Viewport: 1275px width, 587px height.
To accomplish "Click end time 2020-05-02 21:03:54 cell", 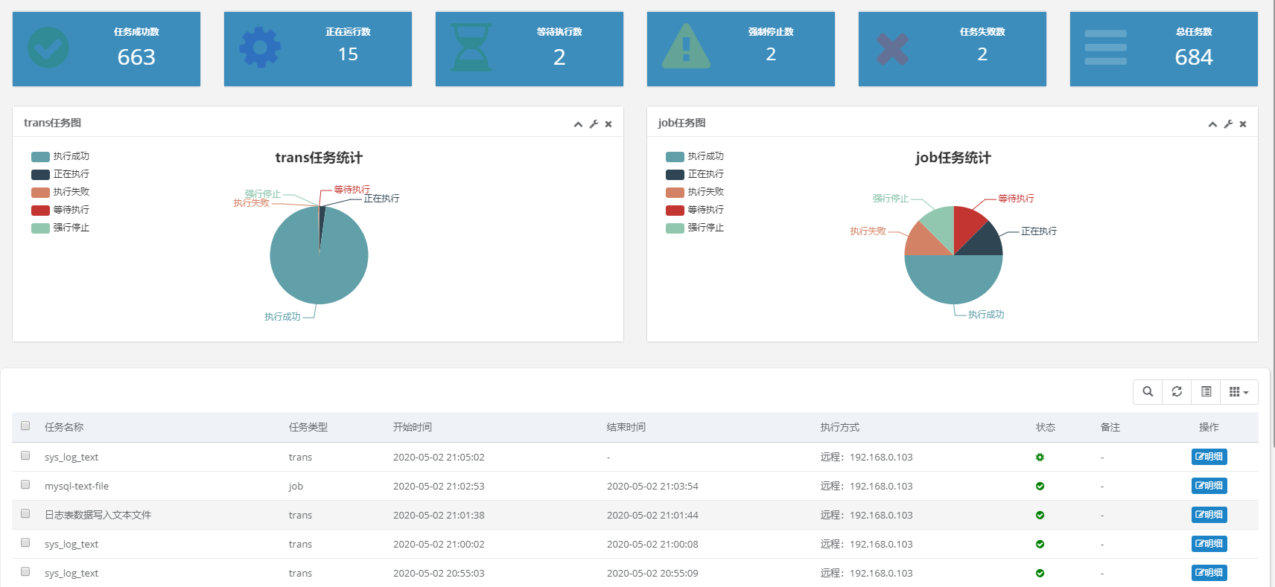I will [652, 486].
